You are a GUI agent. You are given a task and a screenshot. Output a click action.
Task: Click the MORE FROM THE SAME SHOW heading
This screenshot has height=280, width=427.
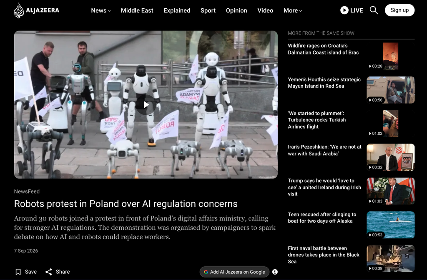(321, 33)
